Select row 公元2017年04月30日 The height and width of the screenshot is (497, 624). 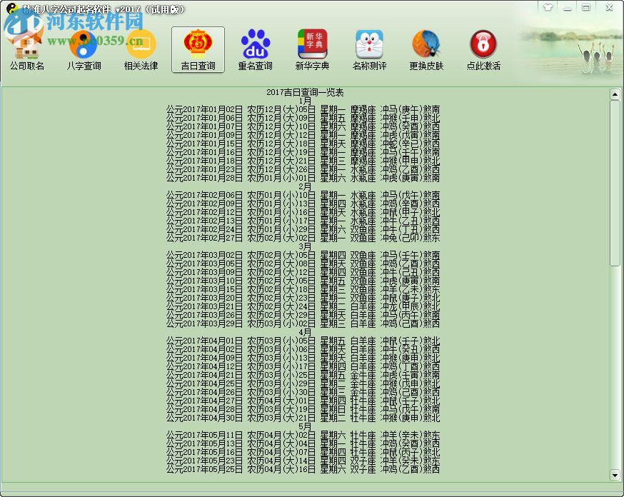click(303, 418)
